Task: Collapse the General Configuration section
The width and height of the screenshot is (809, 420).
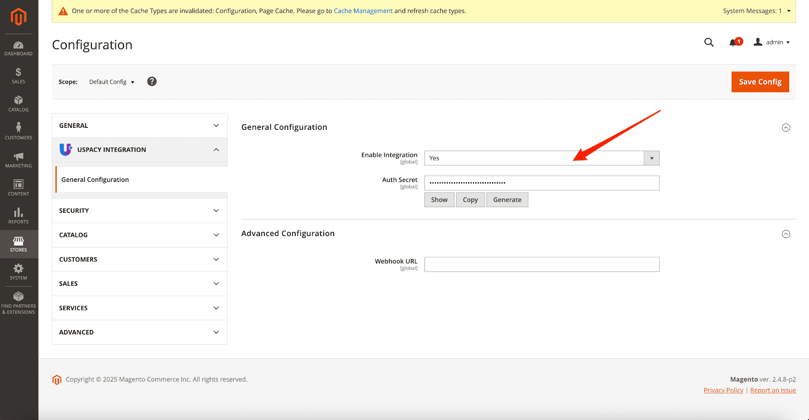Action: click(786, 127)
